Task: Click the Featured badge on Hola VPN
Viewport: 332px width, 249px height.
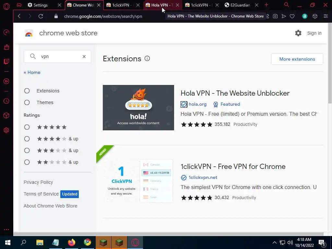Action: tap(227, 104)
